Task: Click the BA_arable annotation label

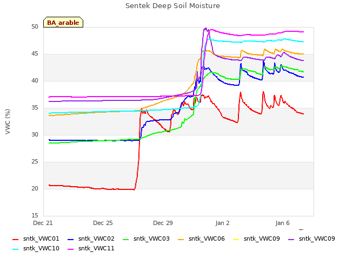Action: (63, 23)
